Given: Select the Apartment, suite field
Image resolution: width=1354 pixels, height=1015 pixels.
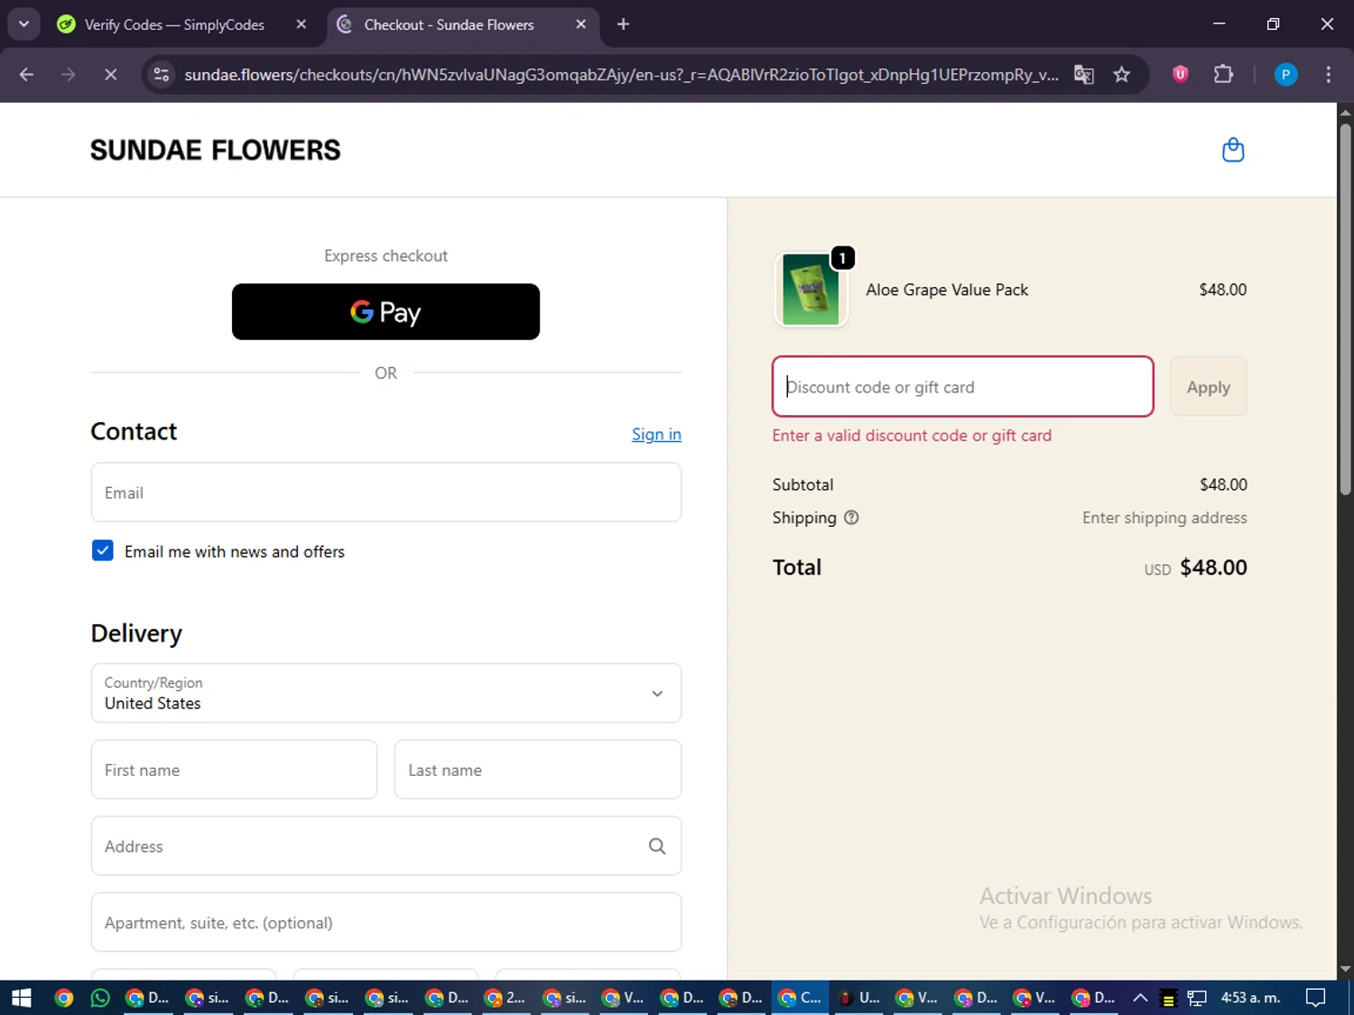Looking at the screenshot, I should point(386,922).
